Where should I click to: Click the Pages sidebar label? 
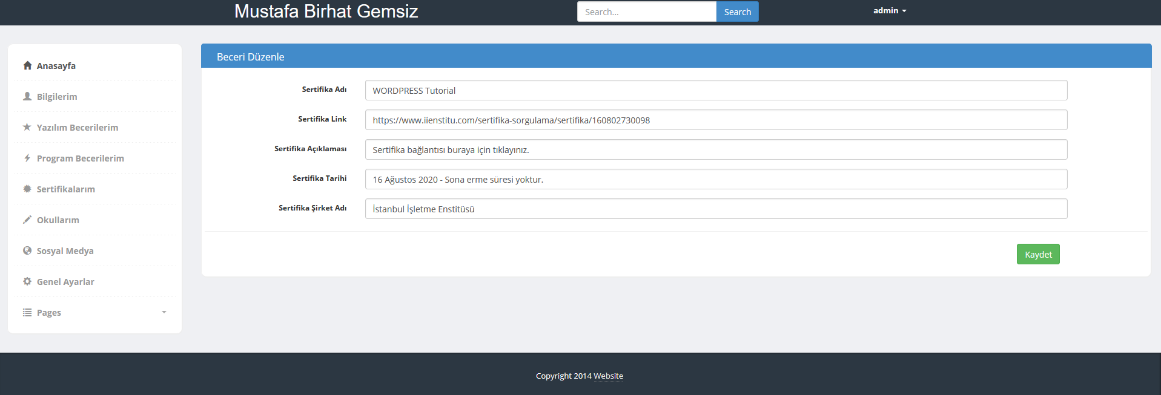tap(49, 313)
